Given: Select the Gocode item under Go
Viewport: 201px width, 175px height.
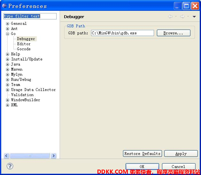Looking at the screenshot, I should point(24,49).
